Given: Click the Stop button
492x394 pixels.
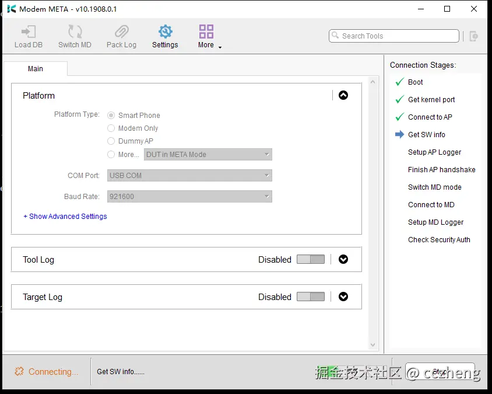Looking at the screenshot, I should click(x=440, y=372).
